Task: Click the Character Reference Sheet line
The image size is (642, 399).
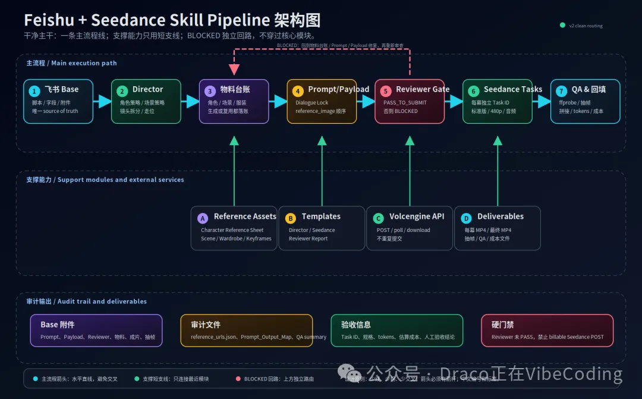Action: tap(232, 230)
